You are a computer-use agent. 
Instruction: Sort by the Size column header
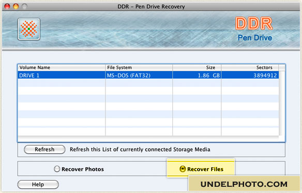coord(197,67)
